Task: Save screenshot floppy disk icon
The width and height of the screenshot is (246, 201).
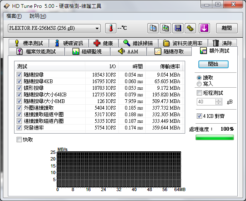Action: tap(178, 28)
